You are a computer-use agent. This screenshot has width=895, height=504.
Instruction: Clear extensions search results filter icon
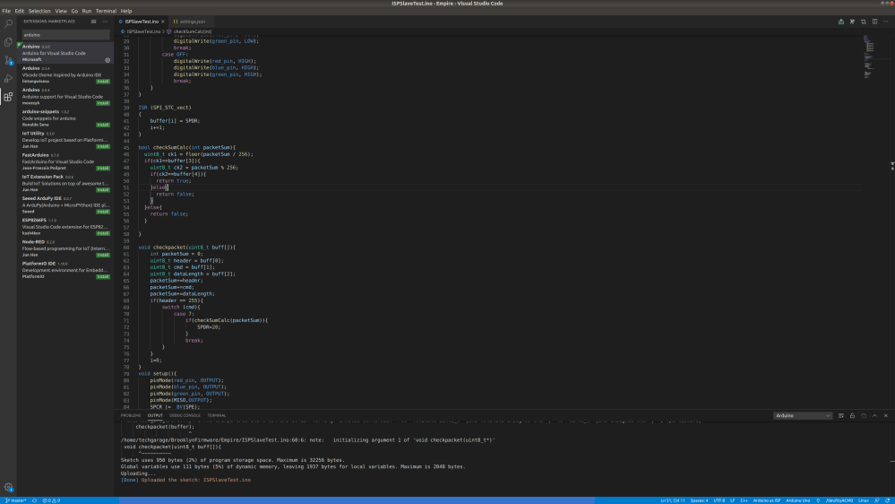coord(93,22)
